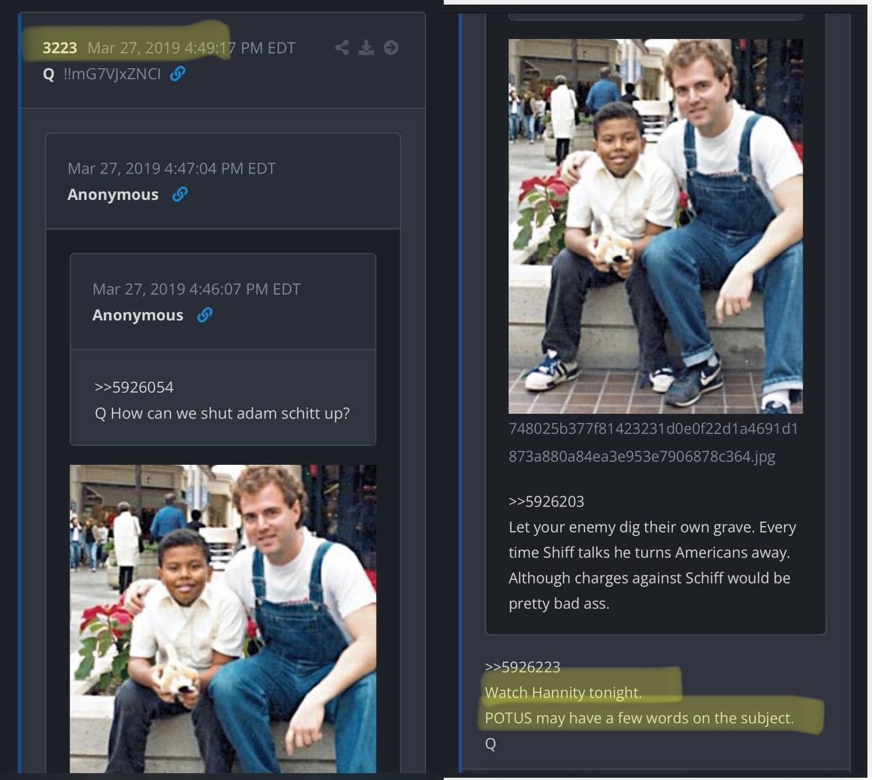Click the timestamp Mar 27, 2019 4:49:17 PM EDT
The width and height of the screenshot is (872, 780).
(x=191, y=48)
